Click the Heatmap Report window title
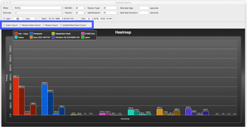 (x=123, y=3)
